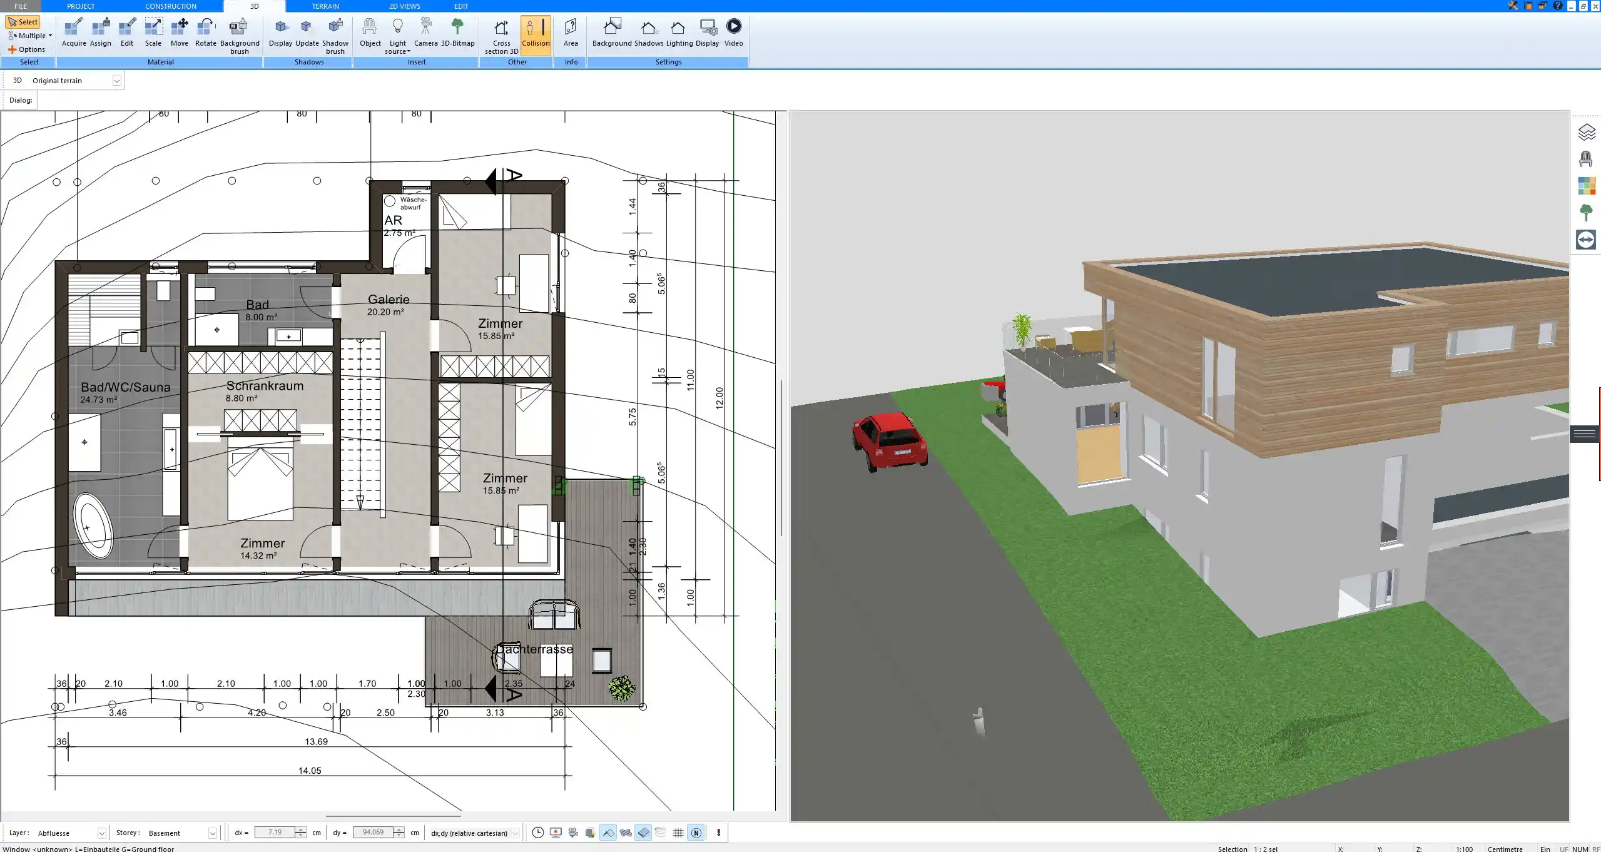
Task: Open the materials swatch palette in sidebar
Action: point(1586,186)
